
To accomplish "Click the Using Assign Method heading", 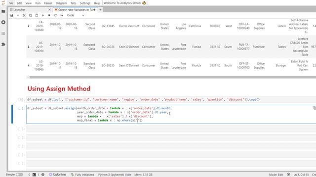I will (59, 88).
